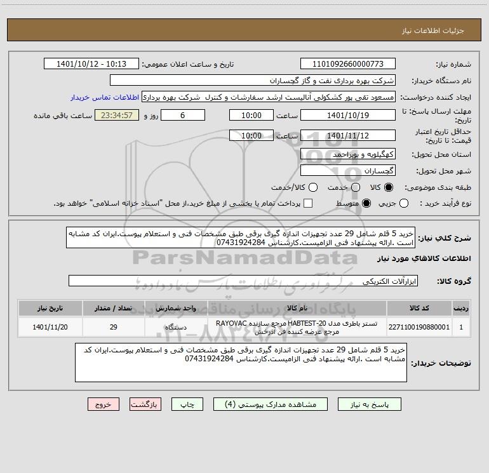Open مشاهده مدارک پیوستی (4) button
This screenshot has width=489, height=473.
pos(271,404)
